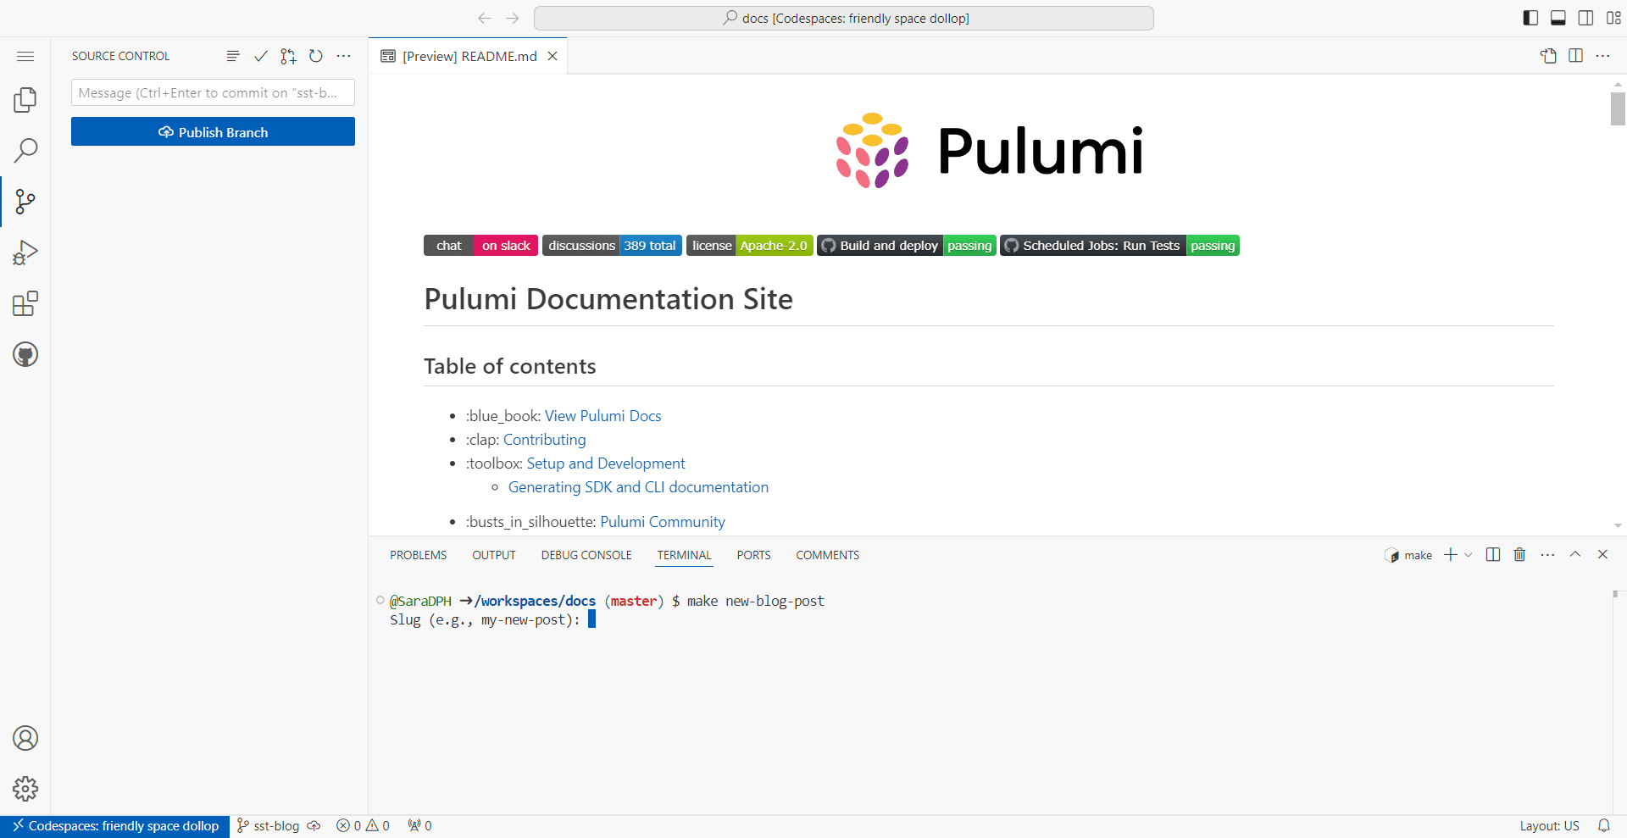1627x838 pixels.
Task: Click the license Apache-2.0 badge
Action: (x=749, y=246)
